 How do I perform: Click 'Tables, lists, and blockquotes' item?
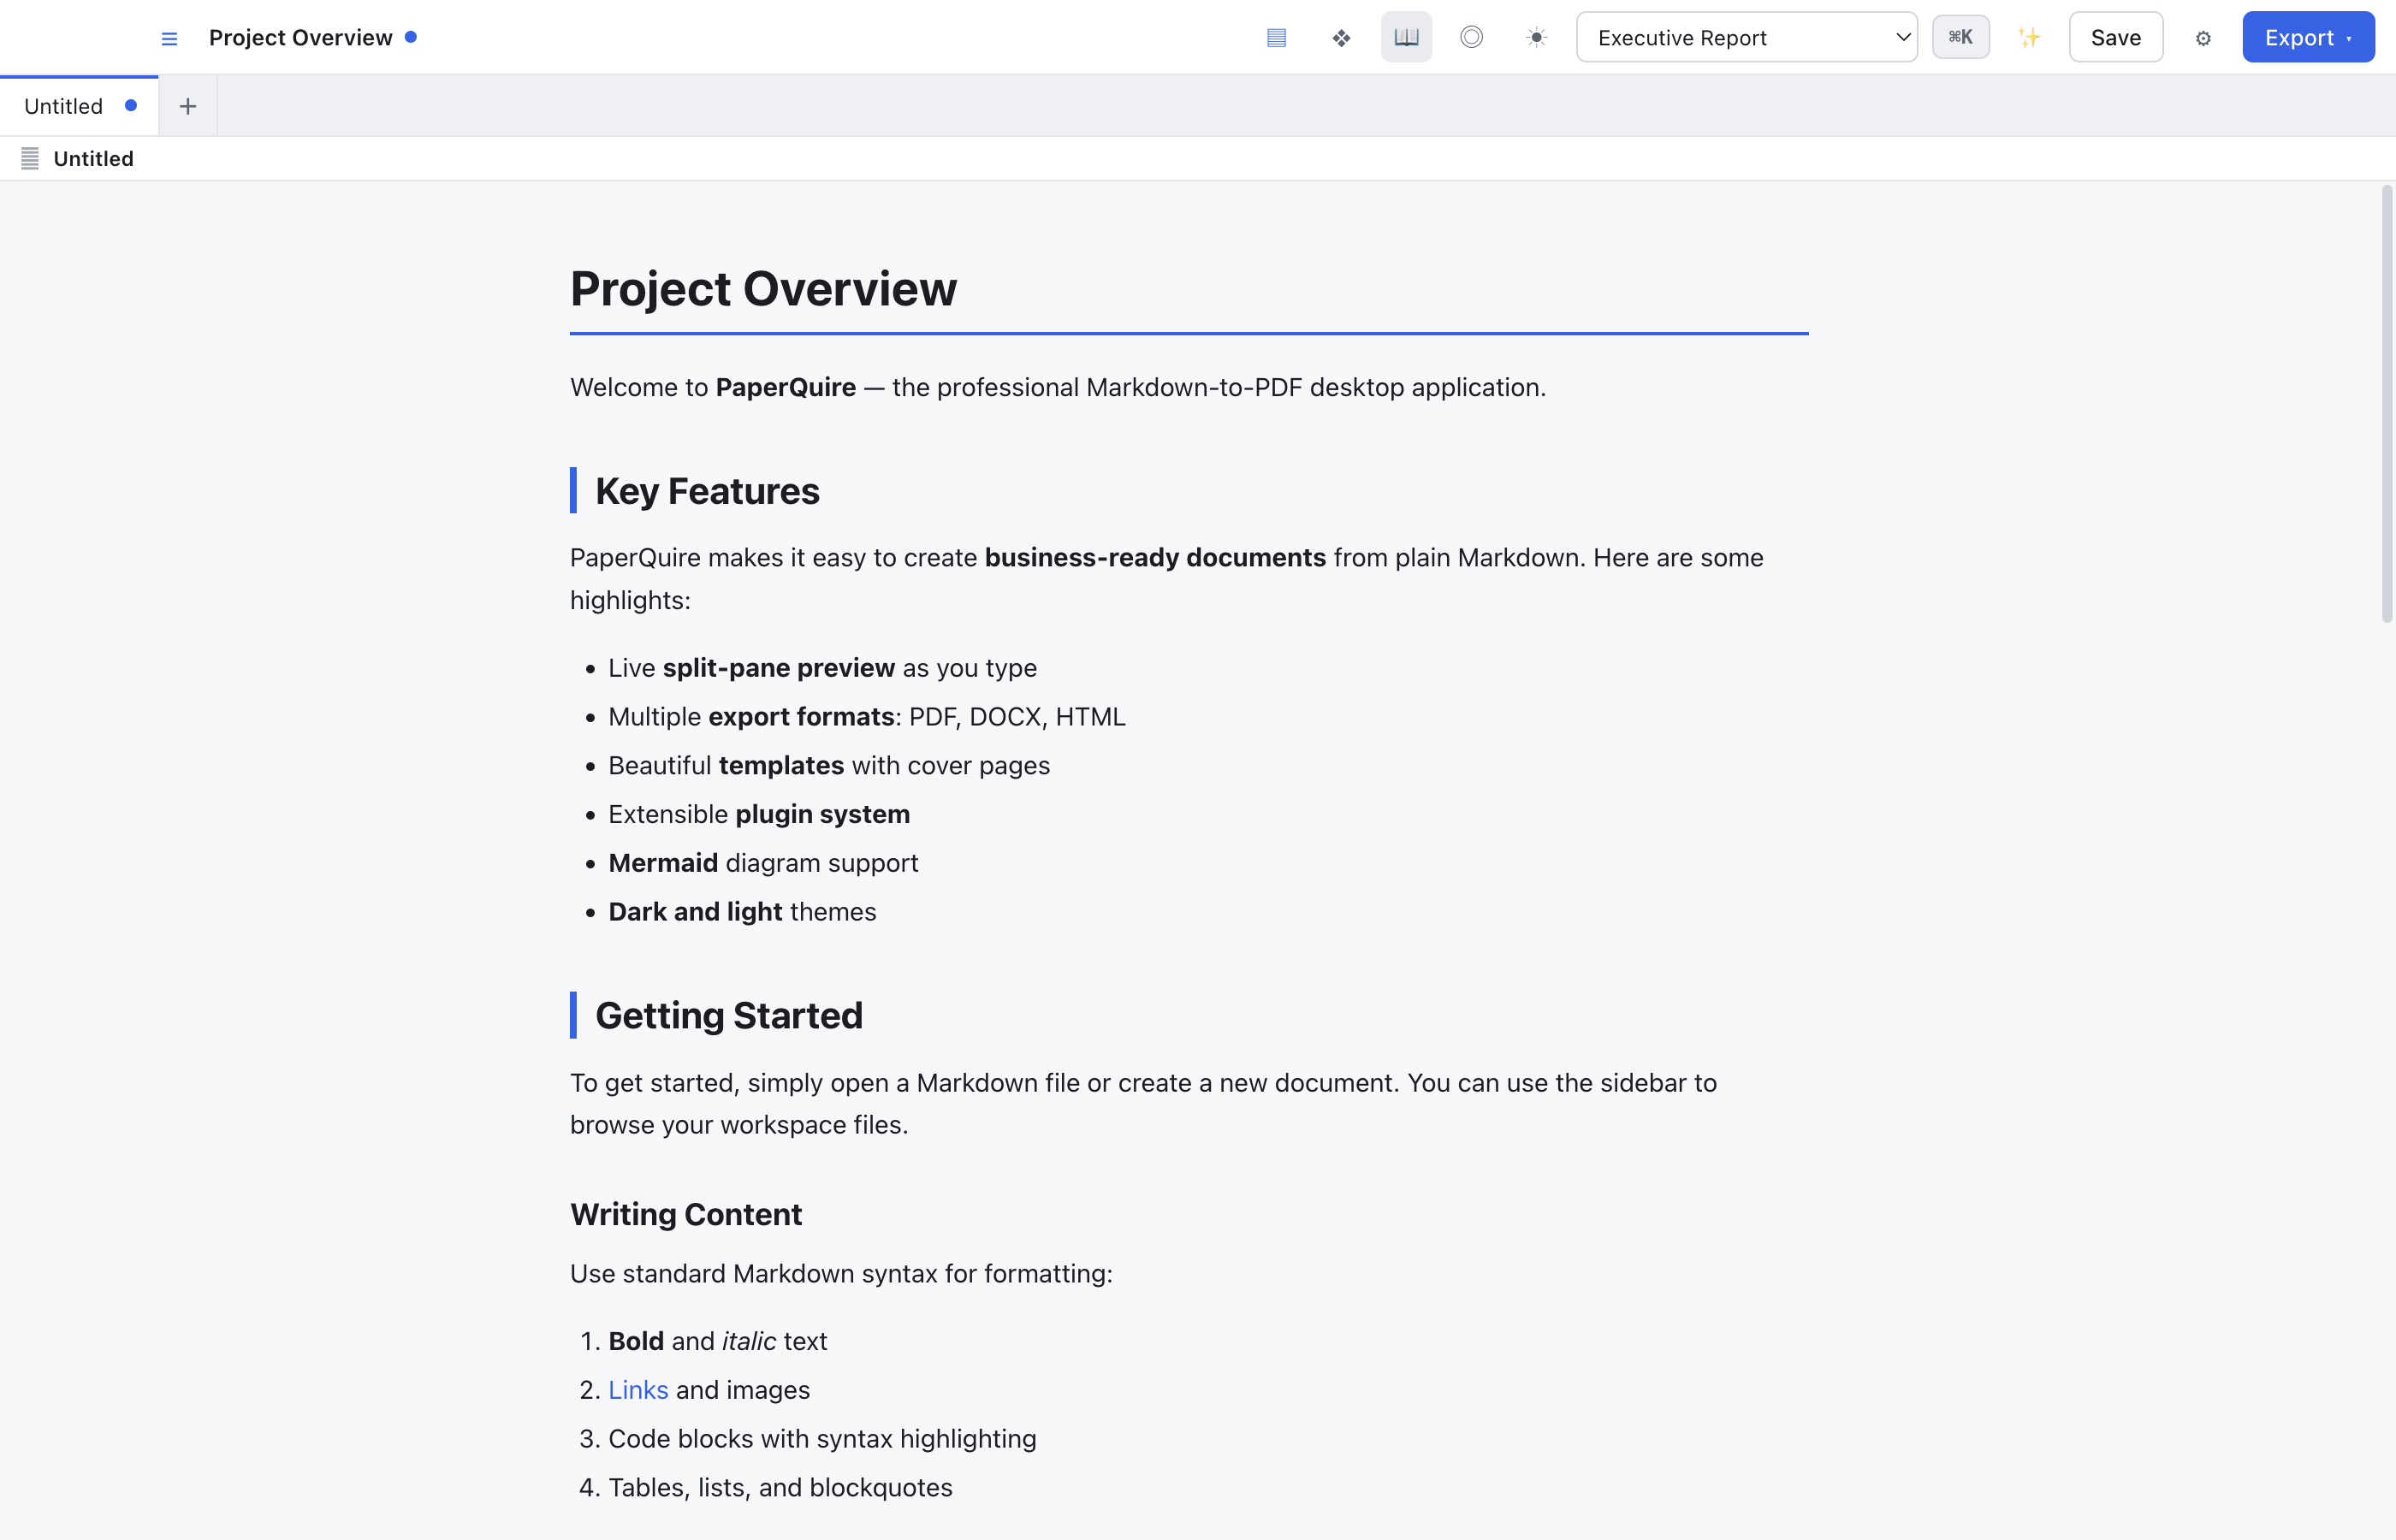point(780,1488)
